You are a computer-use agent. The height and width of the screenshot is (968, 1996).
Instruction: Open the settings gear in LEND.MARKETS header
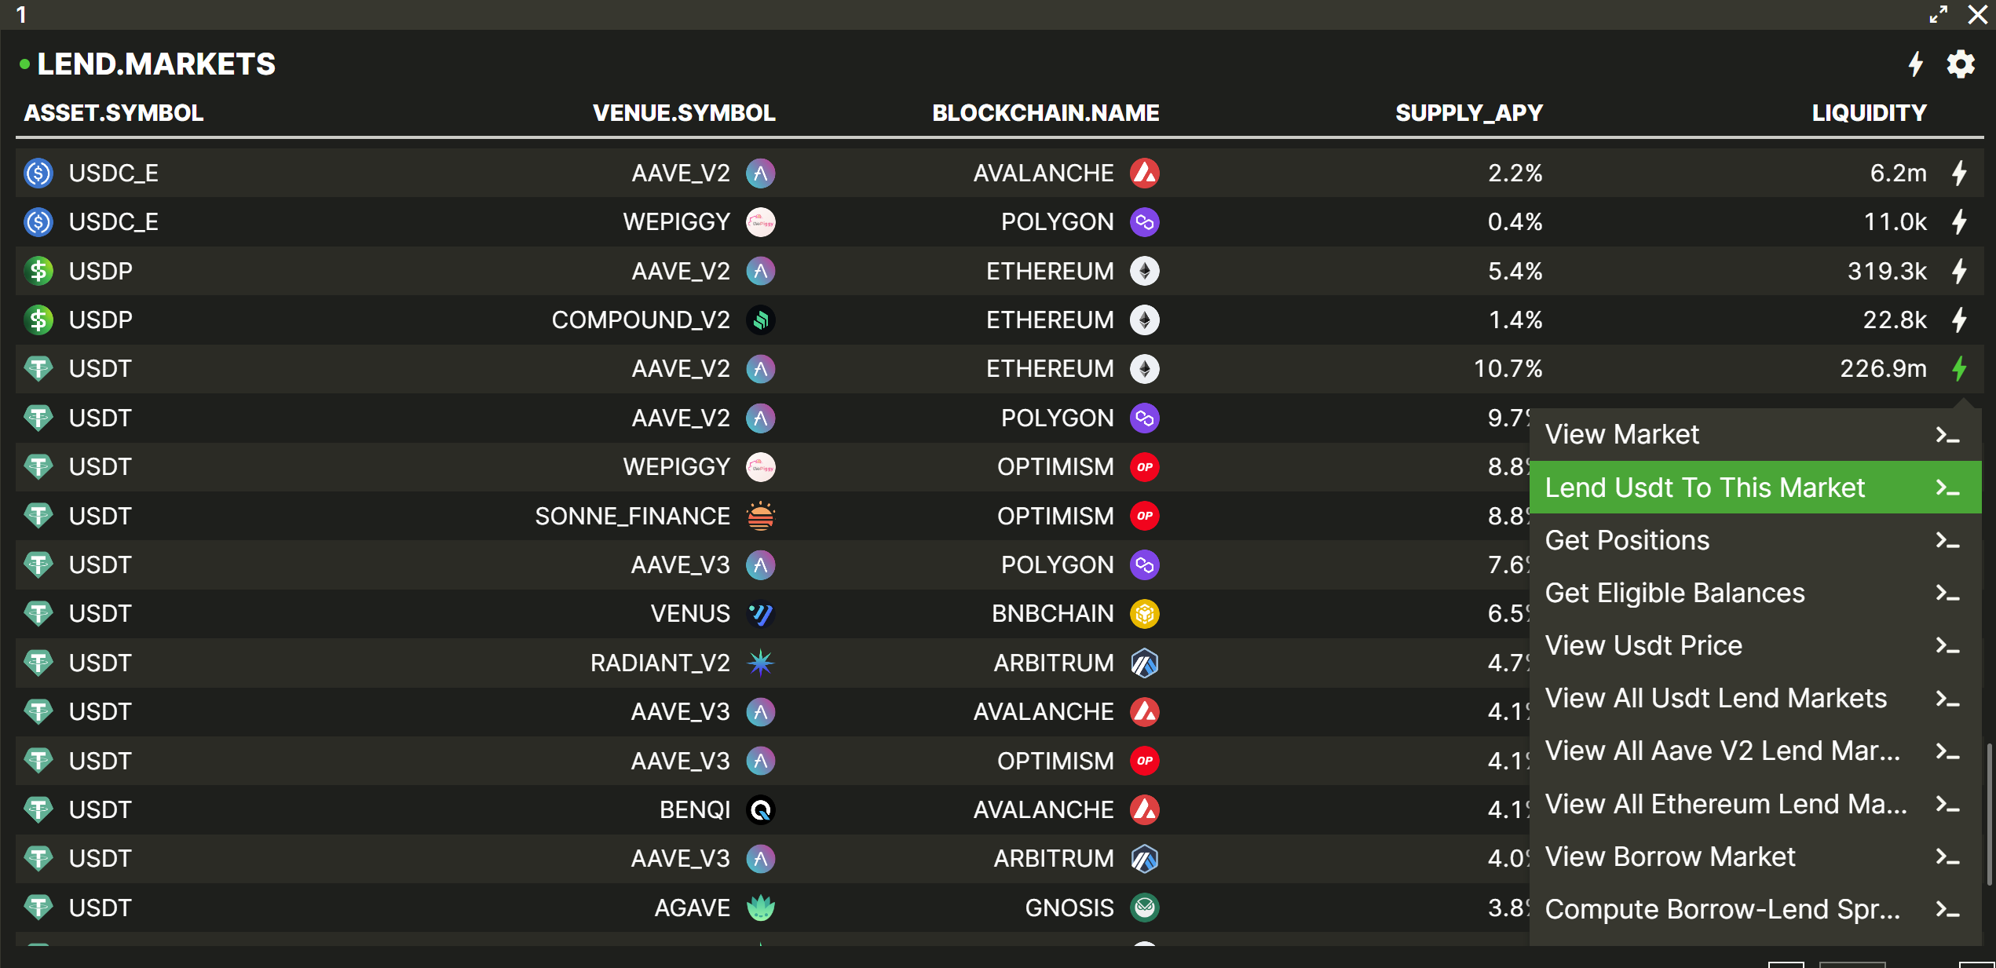pyautogui.click(x=1960, y=64)
